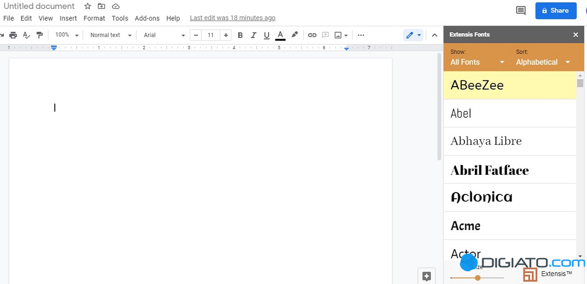The height and width of the screenshot is (284, 587).
Task: Click the font size slider handle
Action: (478, 278)
